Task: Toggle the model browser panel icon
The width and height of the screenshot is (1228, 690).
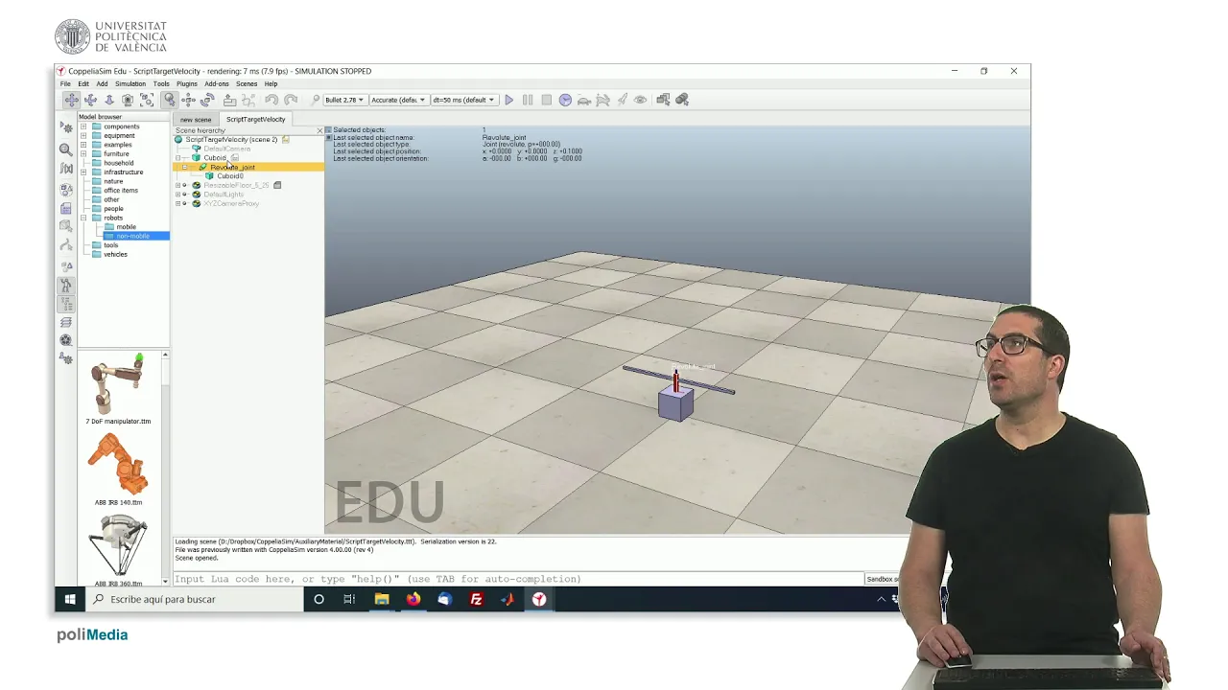Action: pos(66,286)
